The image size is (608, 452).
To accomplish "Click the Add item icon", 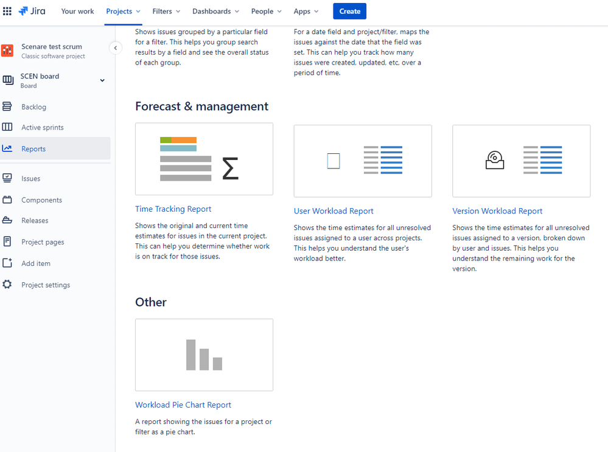I will point(7,263).
